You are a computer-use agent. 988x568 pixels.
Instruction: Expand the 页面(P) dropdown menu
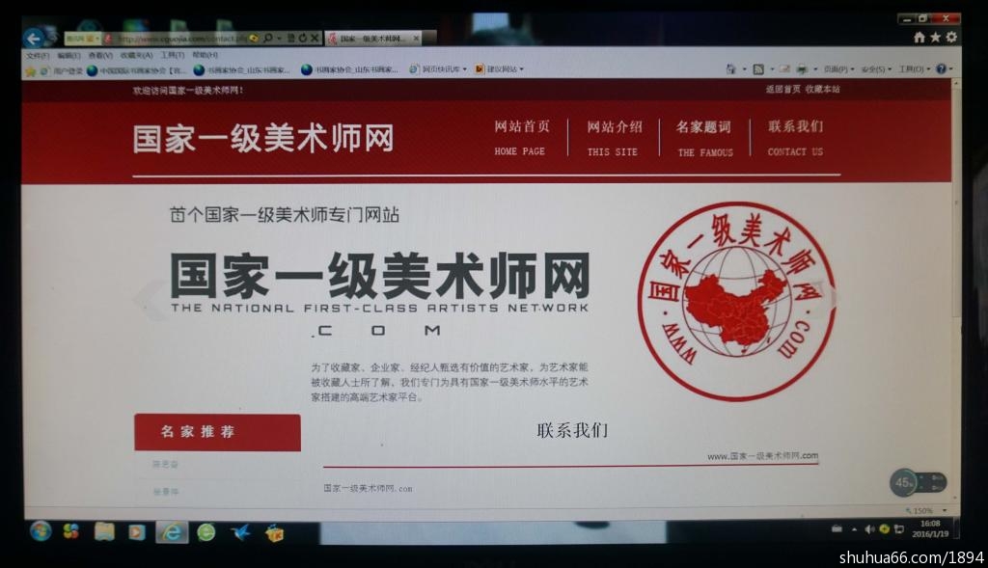tap(837, 69)
